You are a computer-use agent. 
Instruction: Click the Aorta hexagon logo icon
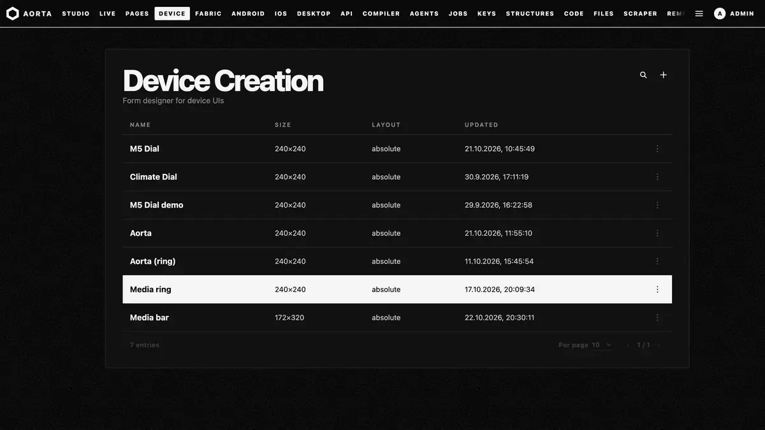click(x=12, y=13)
